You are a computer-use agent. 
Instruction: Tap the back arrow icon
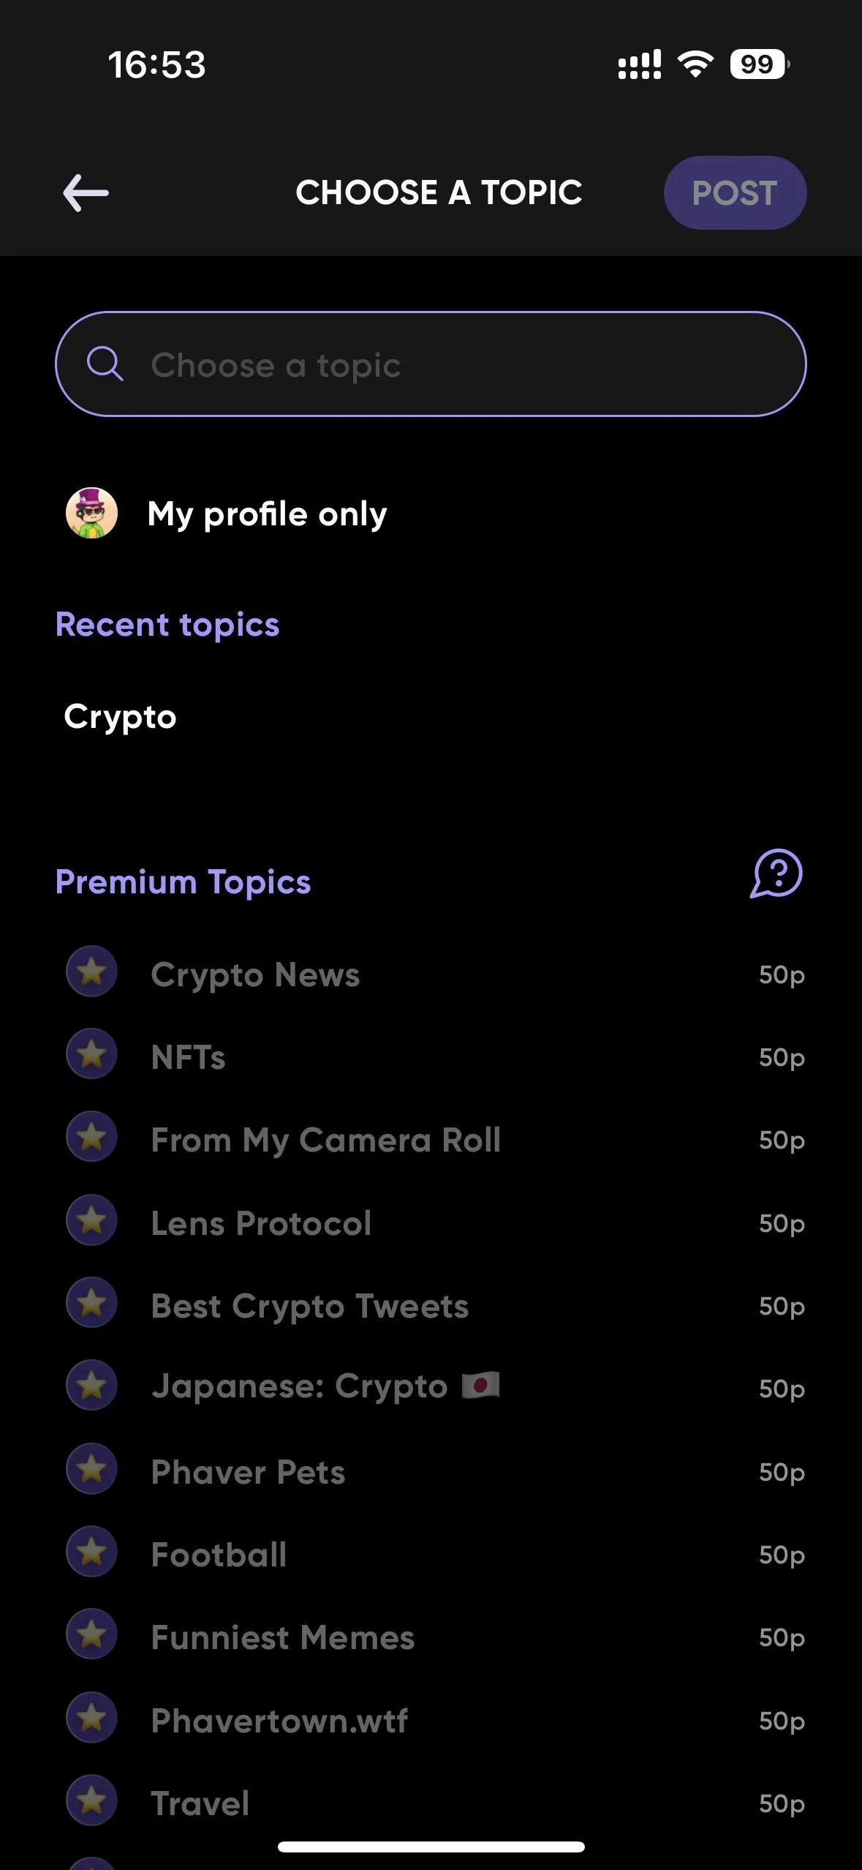(x=86, y=193)
